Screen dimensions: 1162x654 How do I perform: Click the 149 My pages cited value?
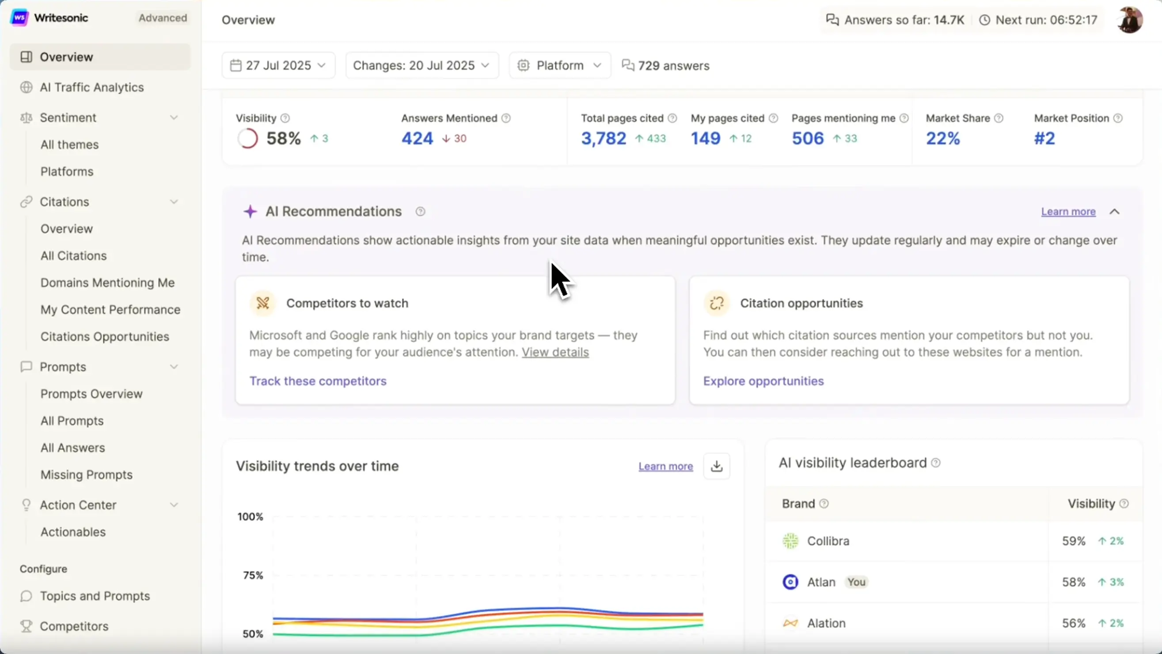click(706, 138)
